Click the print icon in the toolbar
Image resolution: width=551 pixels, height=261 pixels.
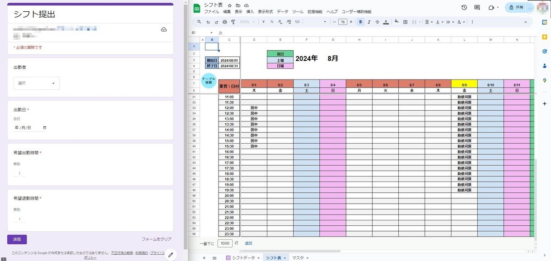coord(225,22)
